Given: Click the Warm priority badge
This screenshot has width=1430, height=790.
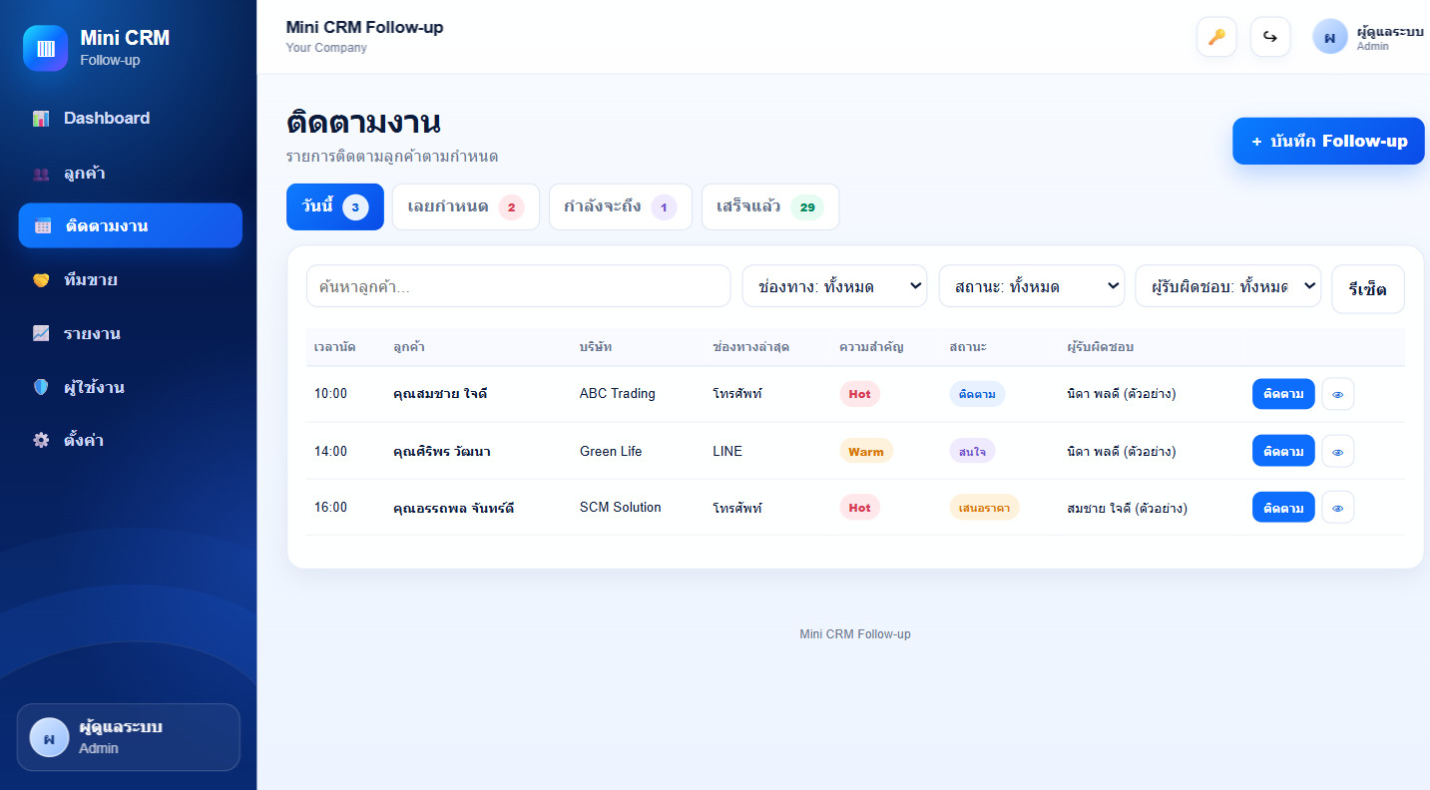Looking at the screenshot, I should click(866, 451).
